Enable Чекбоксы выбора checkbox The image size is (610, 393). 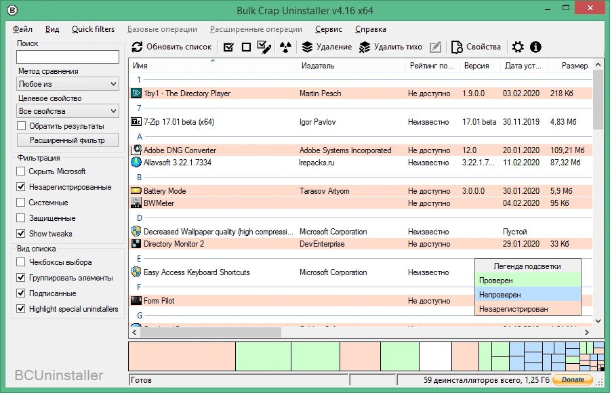[21, 262]
